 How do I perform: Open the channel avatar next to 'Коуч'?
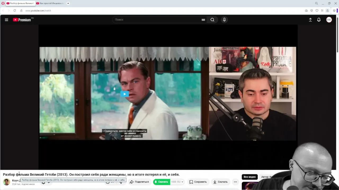pos(7,182)
